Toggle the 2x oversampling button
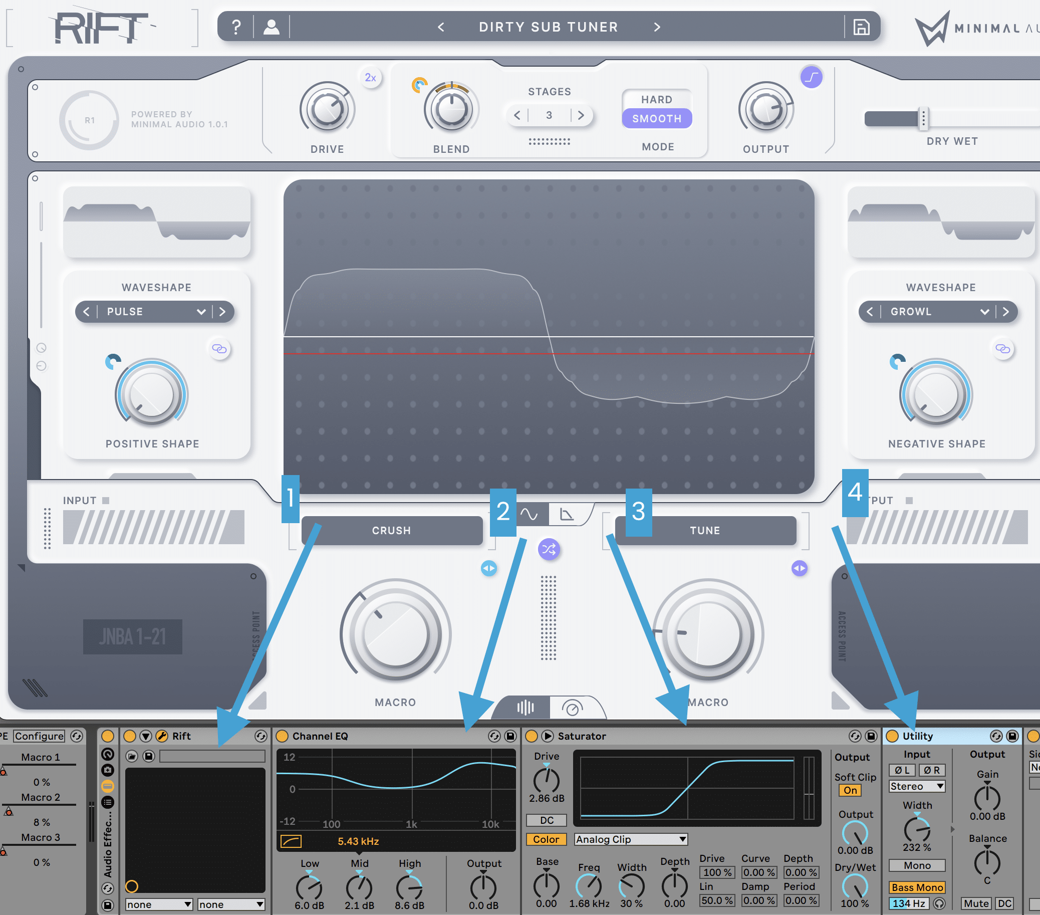The image size is (1040, 915). [370, 78]
